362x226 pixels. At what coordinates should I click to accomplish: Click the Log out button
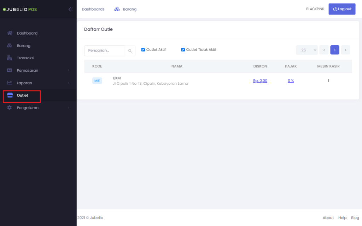coord(342,9)
